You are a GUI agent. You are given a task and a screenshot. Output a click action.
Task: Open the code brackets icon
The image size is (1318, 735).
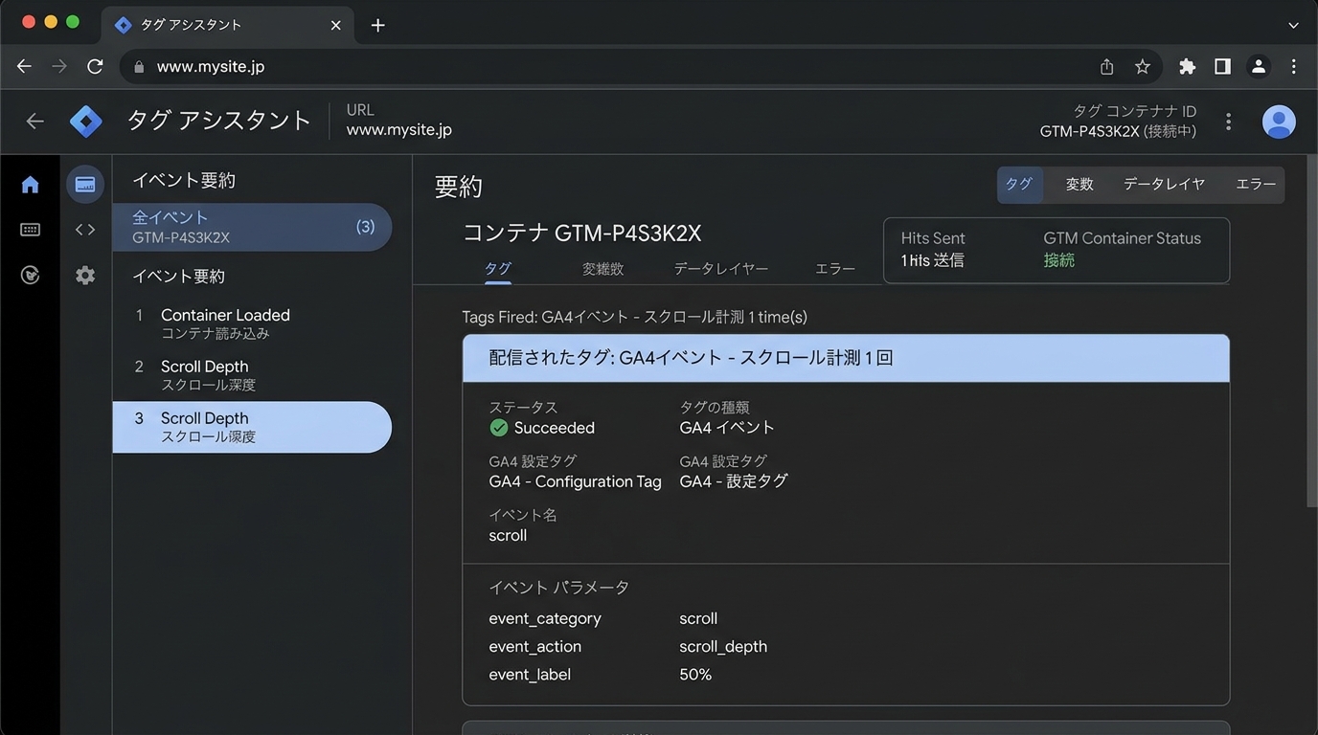pos(85,230)
